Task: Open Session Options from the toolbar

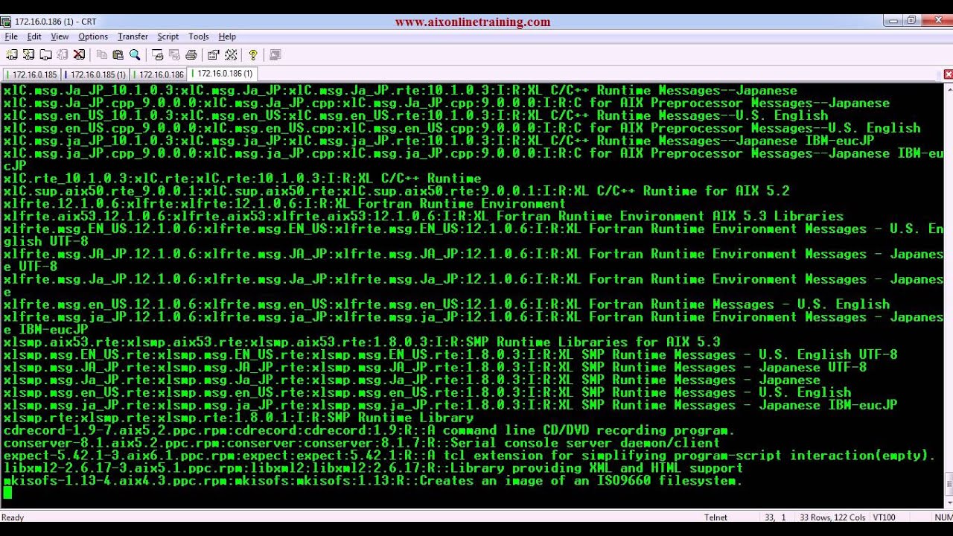Action: [214, 54]
